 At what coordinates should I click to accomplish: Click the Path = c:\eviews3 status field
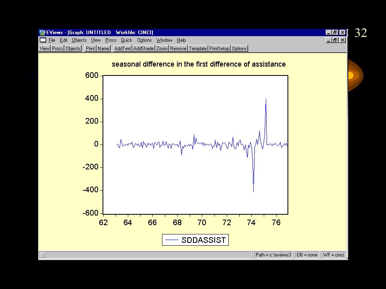273,255
